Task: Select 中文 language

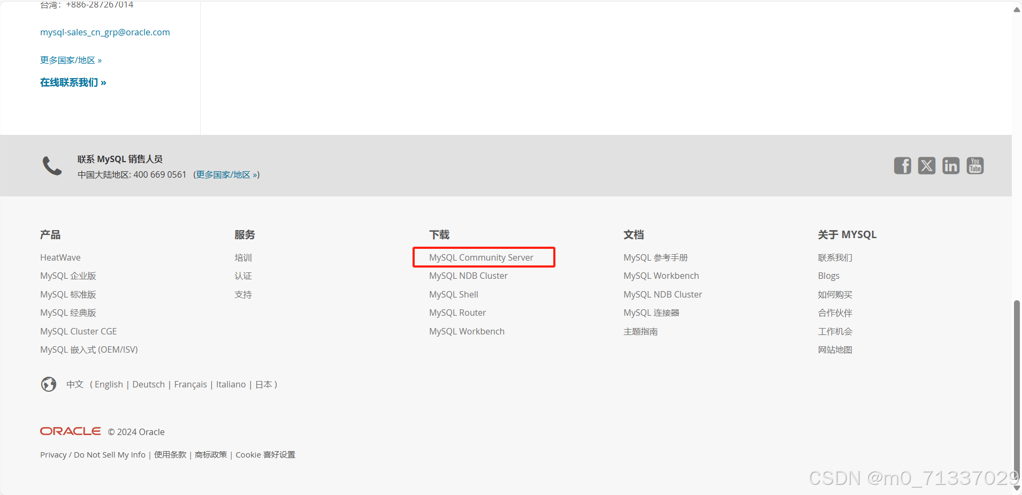Action: [x=75, y=384]
